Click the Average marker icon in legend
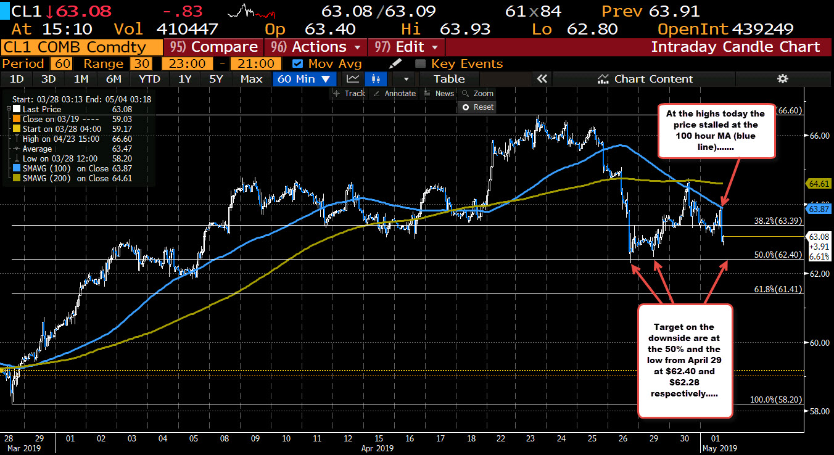This screenshot has height=455, width=834. tap(17, 149)
